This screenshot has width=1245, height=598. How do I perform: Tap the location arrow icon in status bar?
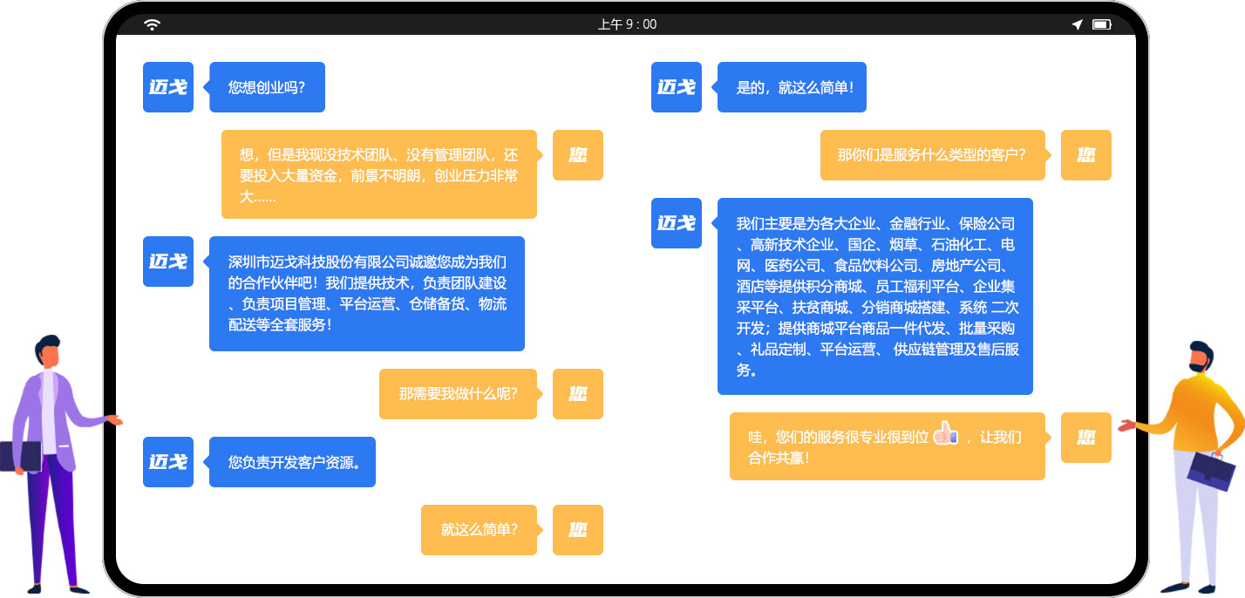1077,24
